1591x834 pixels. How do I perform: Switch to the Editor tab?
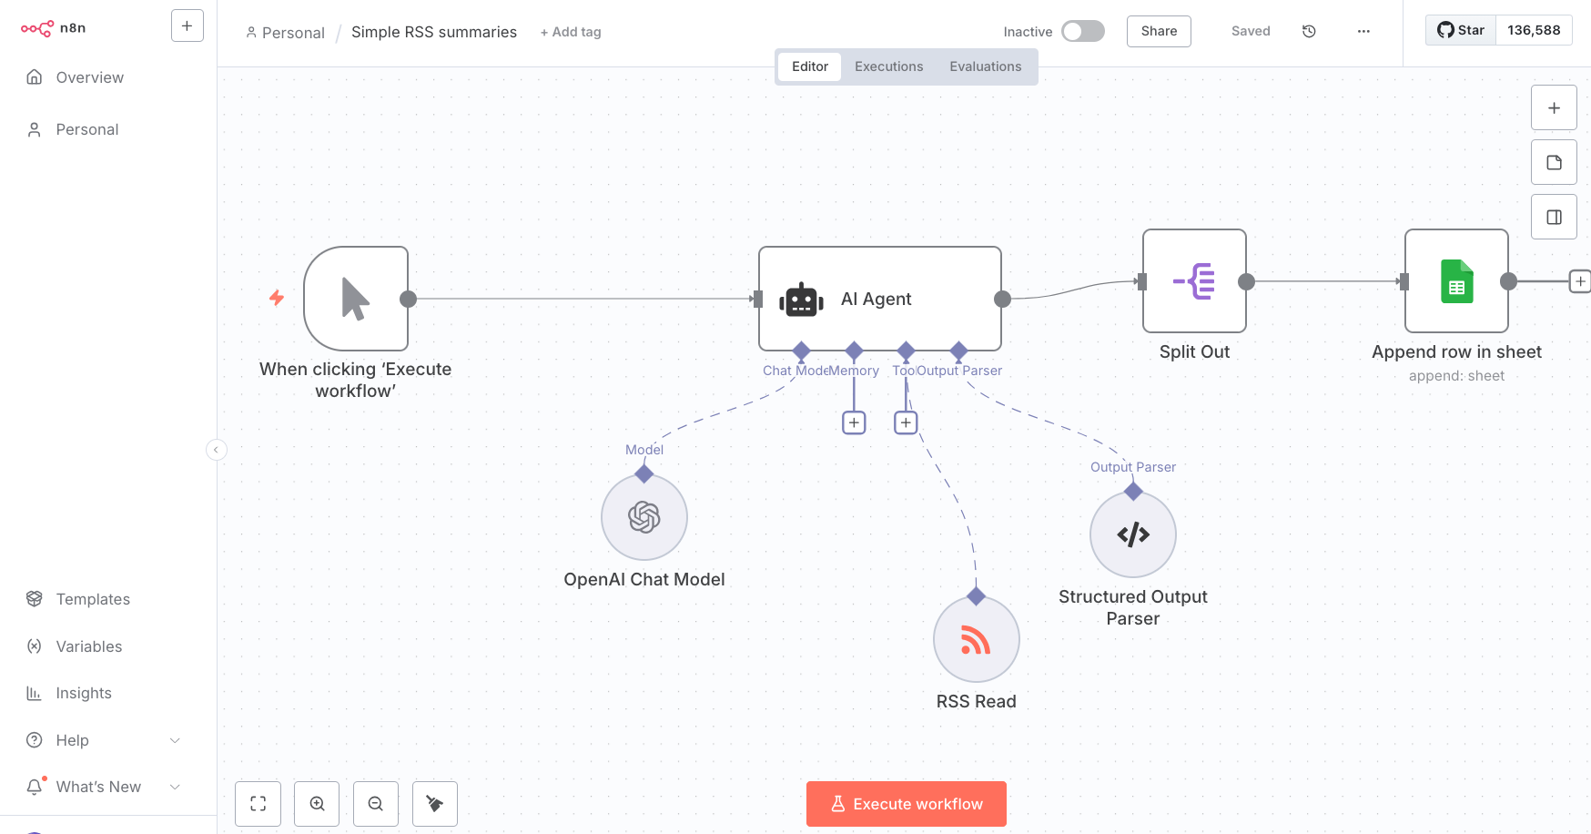coord(810,66)
